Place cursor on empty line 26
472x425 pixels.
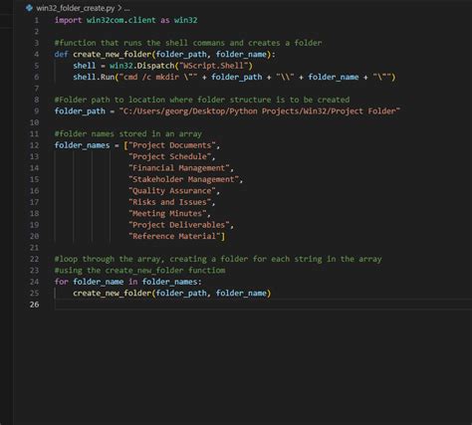click(x=262, y=305)
